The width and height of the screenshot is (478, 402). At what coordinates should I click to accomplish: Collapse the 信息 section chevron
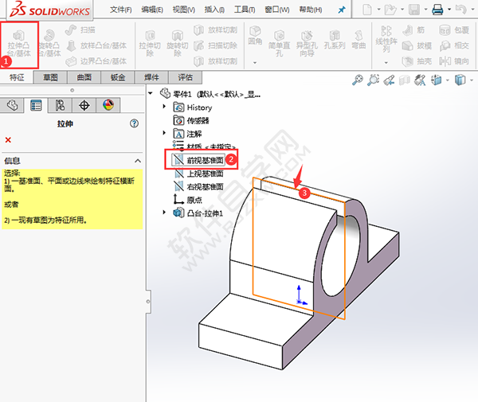click(138, 161)
